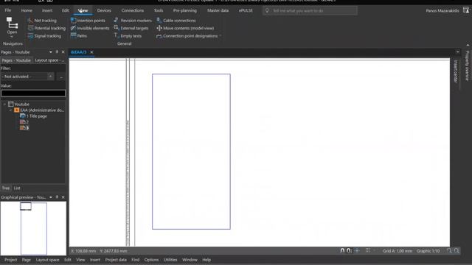
Task: Collapse the EAA Administrative documents node
Action: tap(11, 110)
